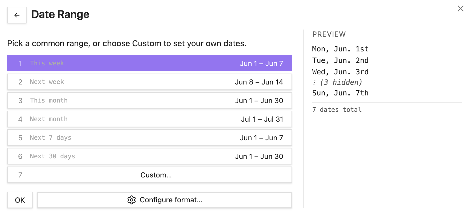
Task: Click the '7 dates total' summary text
Action: point(337,110)
